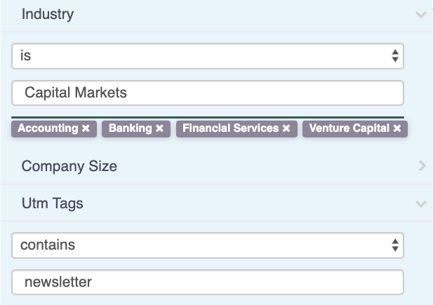Click up-down arrows on 'is' selector
Screen dimensions: 433x305
tap(395, 56)
